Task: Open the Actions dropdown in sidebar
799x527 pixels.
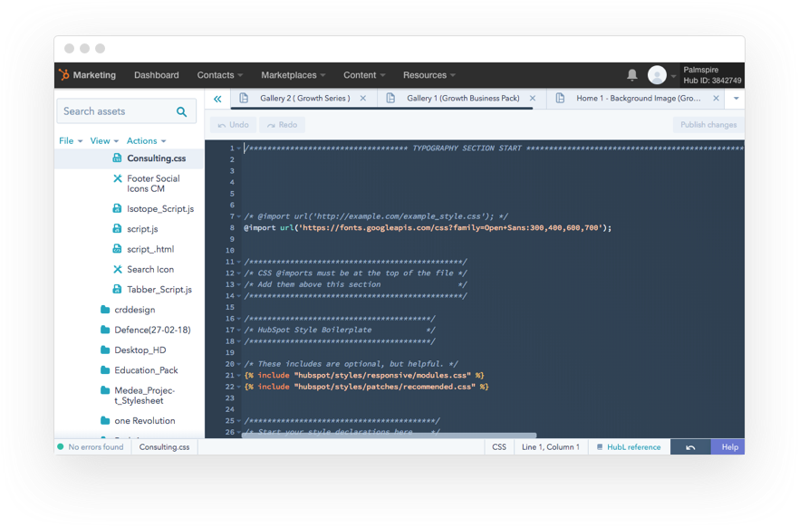Action: pos(146,141)
